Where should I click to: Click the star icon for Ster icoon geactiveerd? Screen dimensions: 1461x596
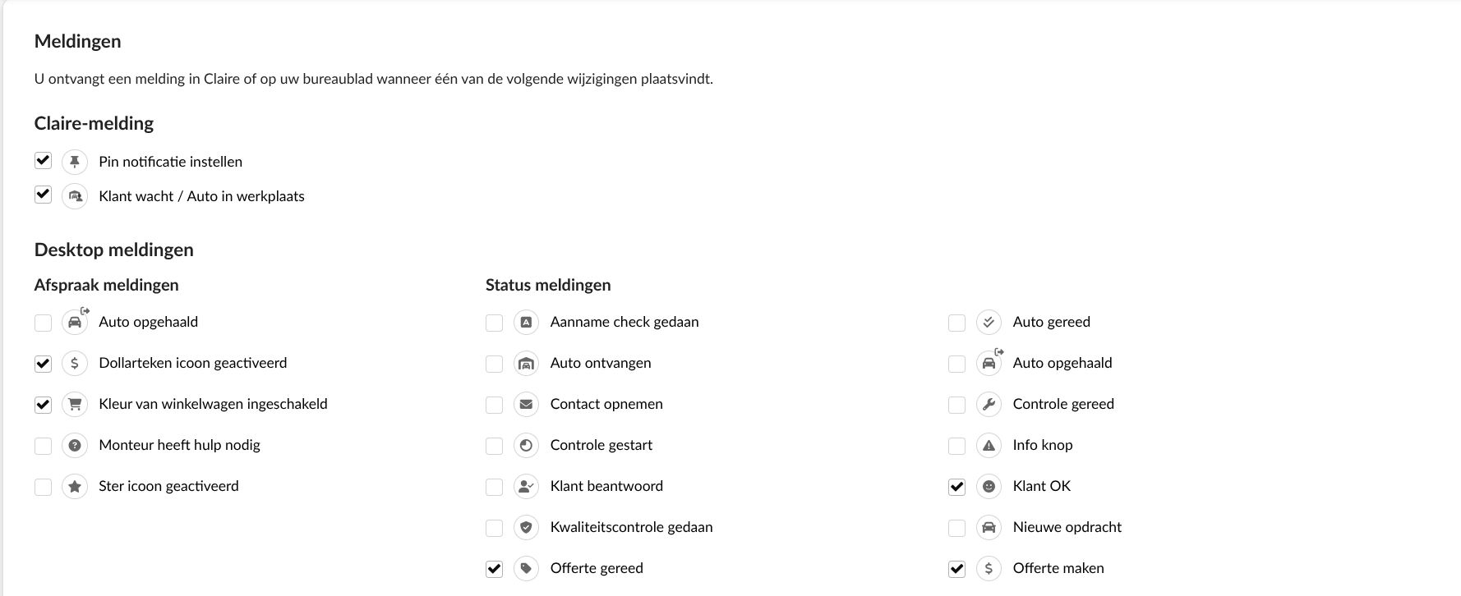click(75, 486)
